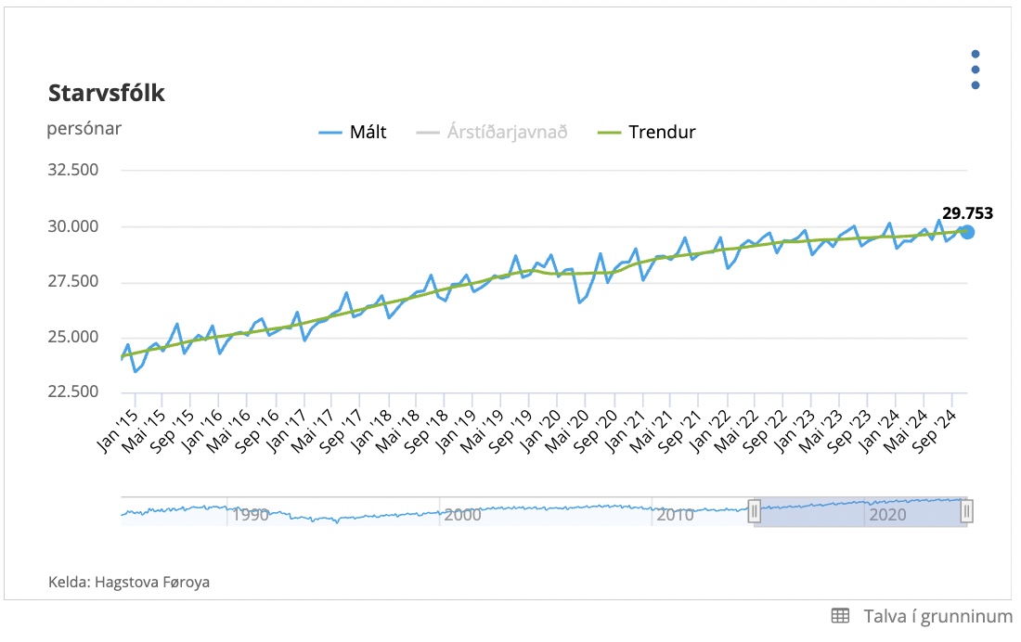Image resolution: width=1021 pixels, height=642 pixels.
Task: Click the table icon beside Talva í grunninum
Action: pos(840,616)
